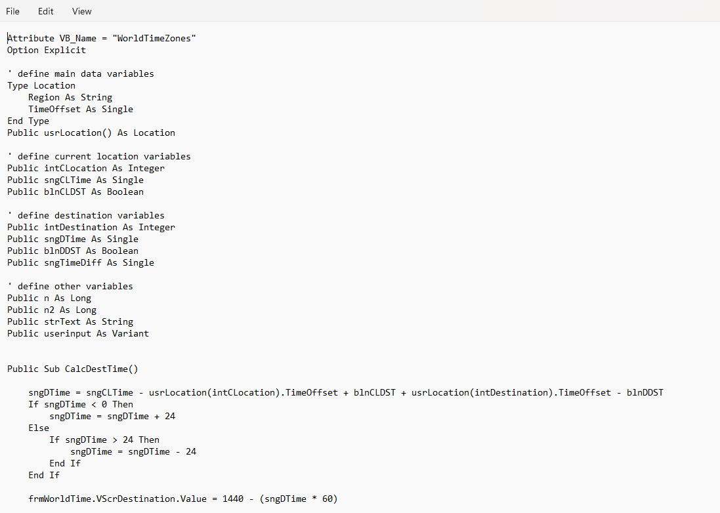
Task: Open the Edit menu
Action: coord(45,11)
